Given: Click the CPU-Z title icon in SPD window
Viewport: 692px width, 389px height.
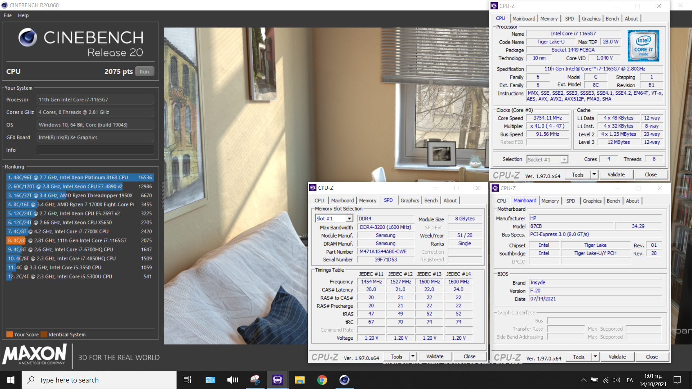Looking at the screenshot, I should tap(313, 188).
